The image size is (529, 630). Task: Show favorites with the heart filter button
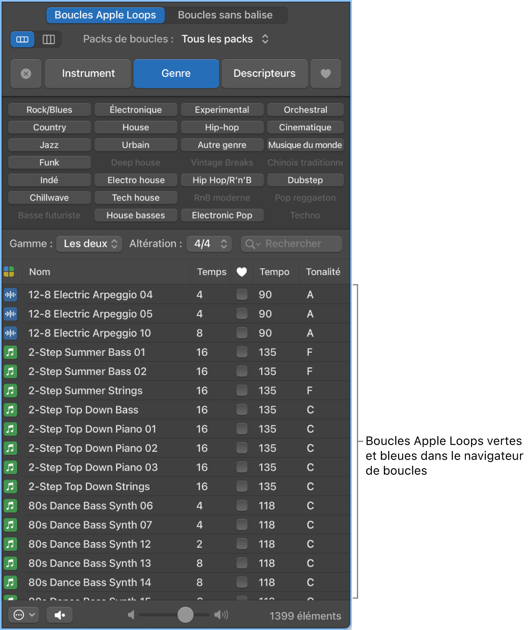[x=325, y=74]
